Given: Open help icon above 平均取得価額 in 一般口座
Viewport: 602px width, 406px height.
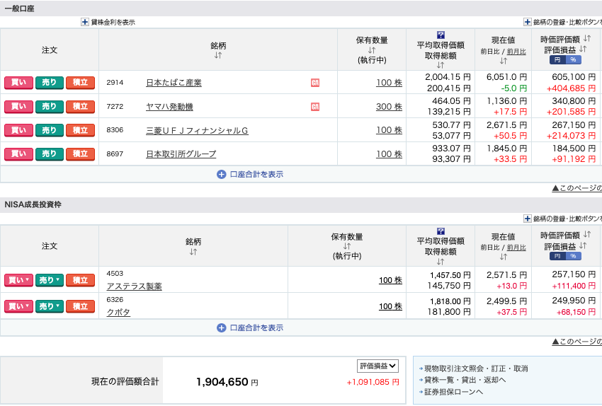Looking at the screenshot, I should (x=441, y=35).
